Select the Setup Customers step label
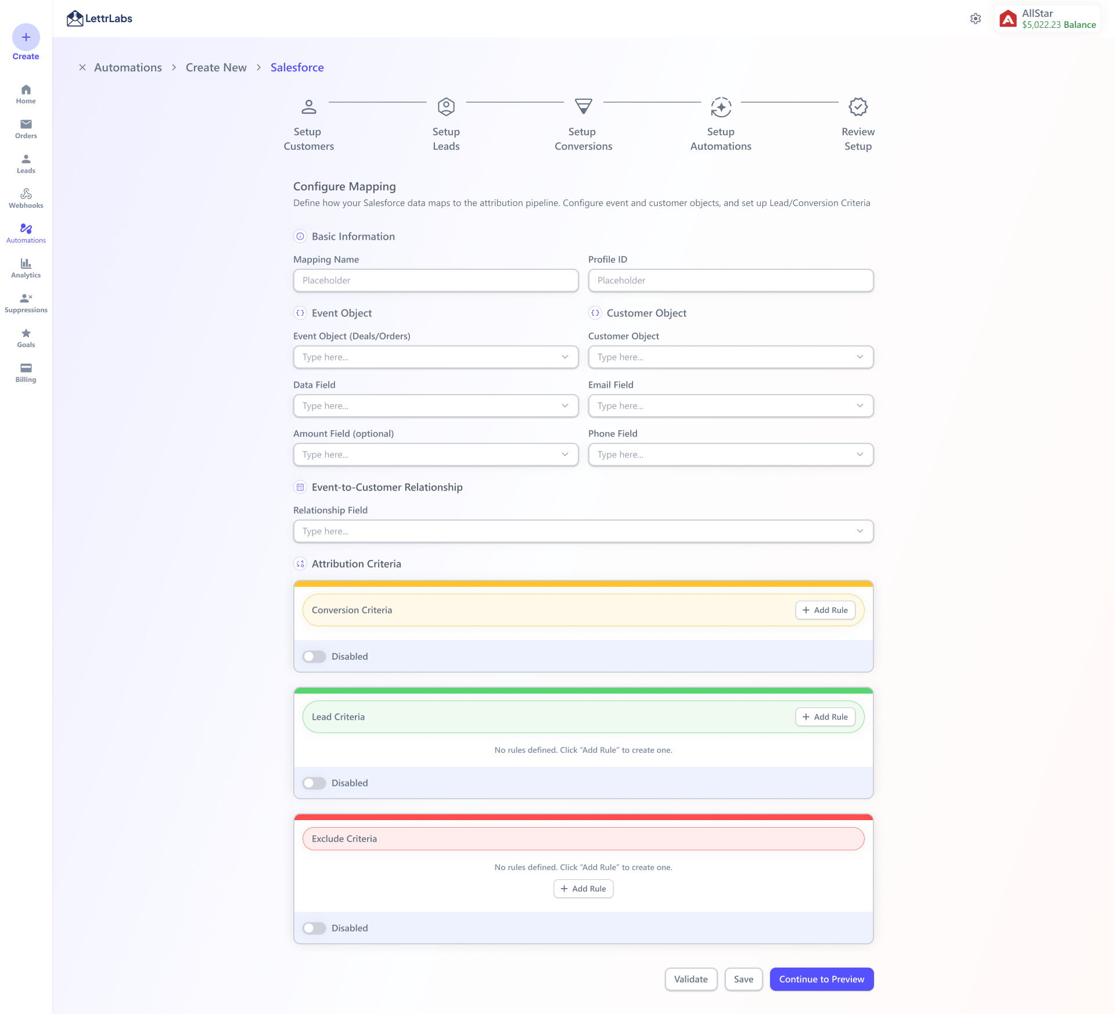Viewport: 1115px width, 1014px height. click(308, 139)
